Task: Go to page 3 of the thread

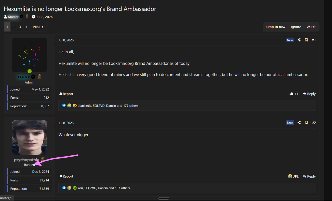Action: point(20,27)
